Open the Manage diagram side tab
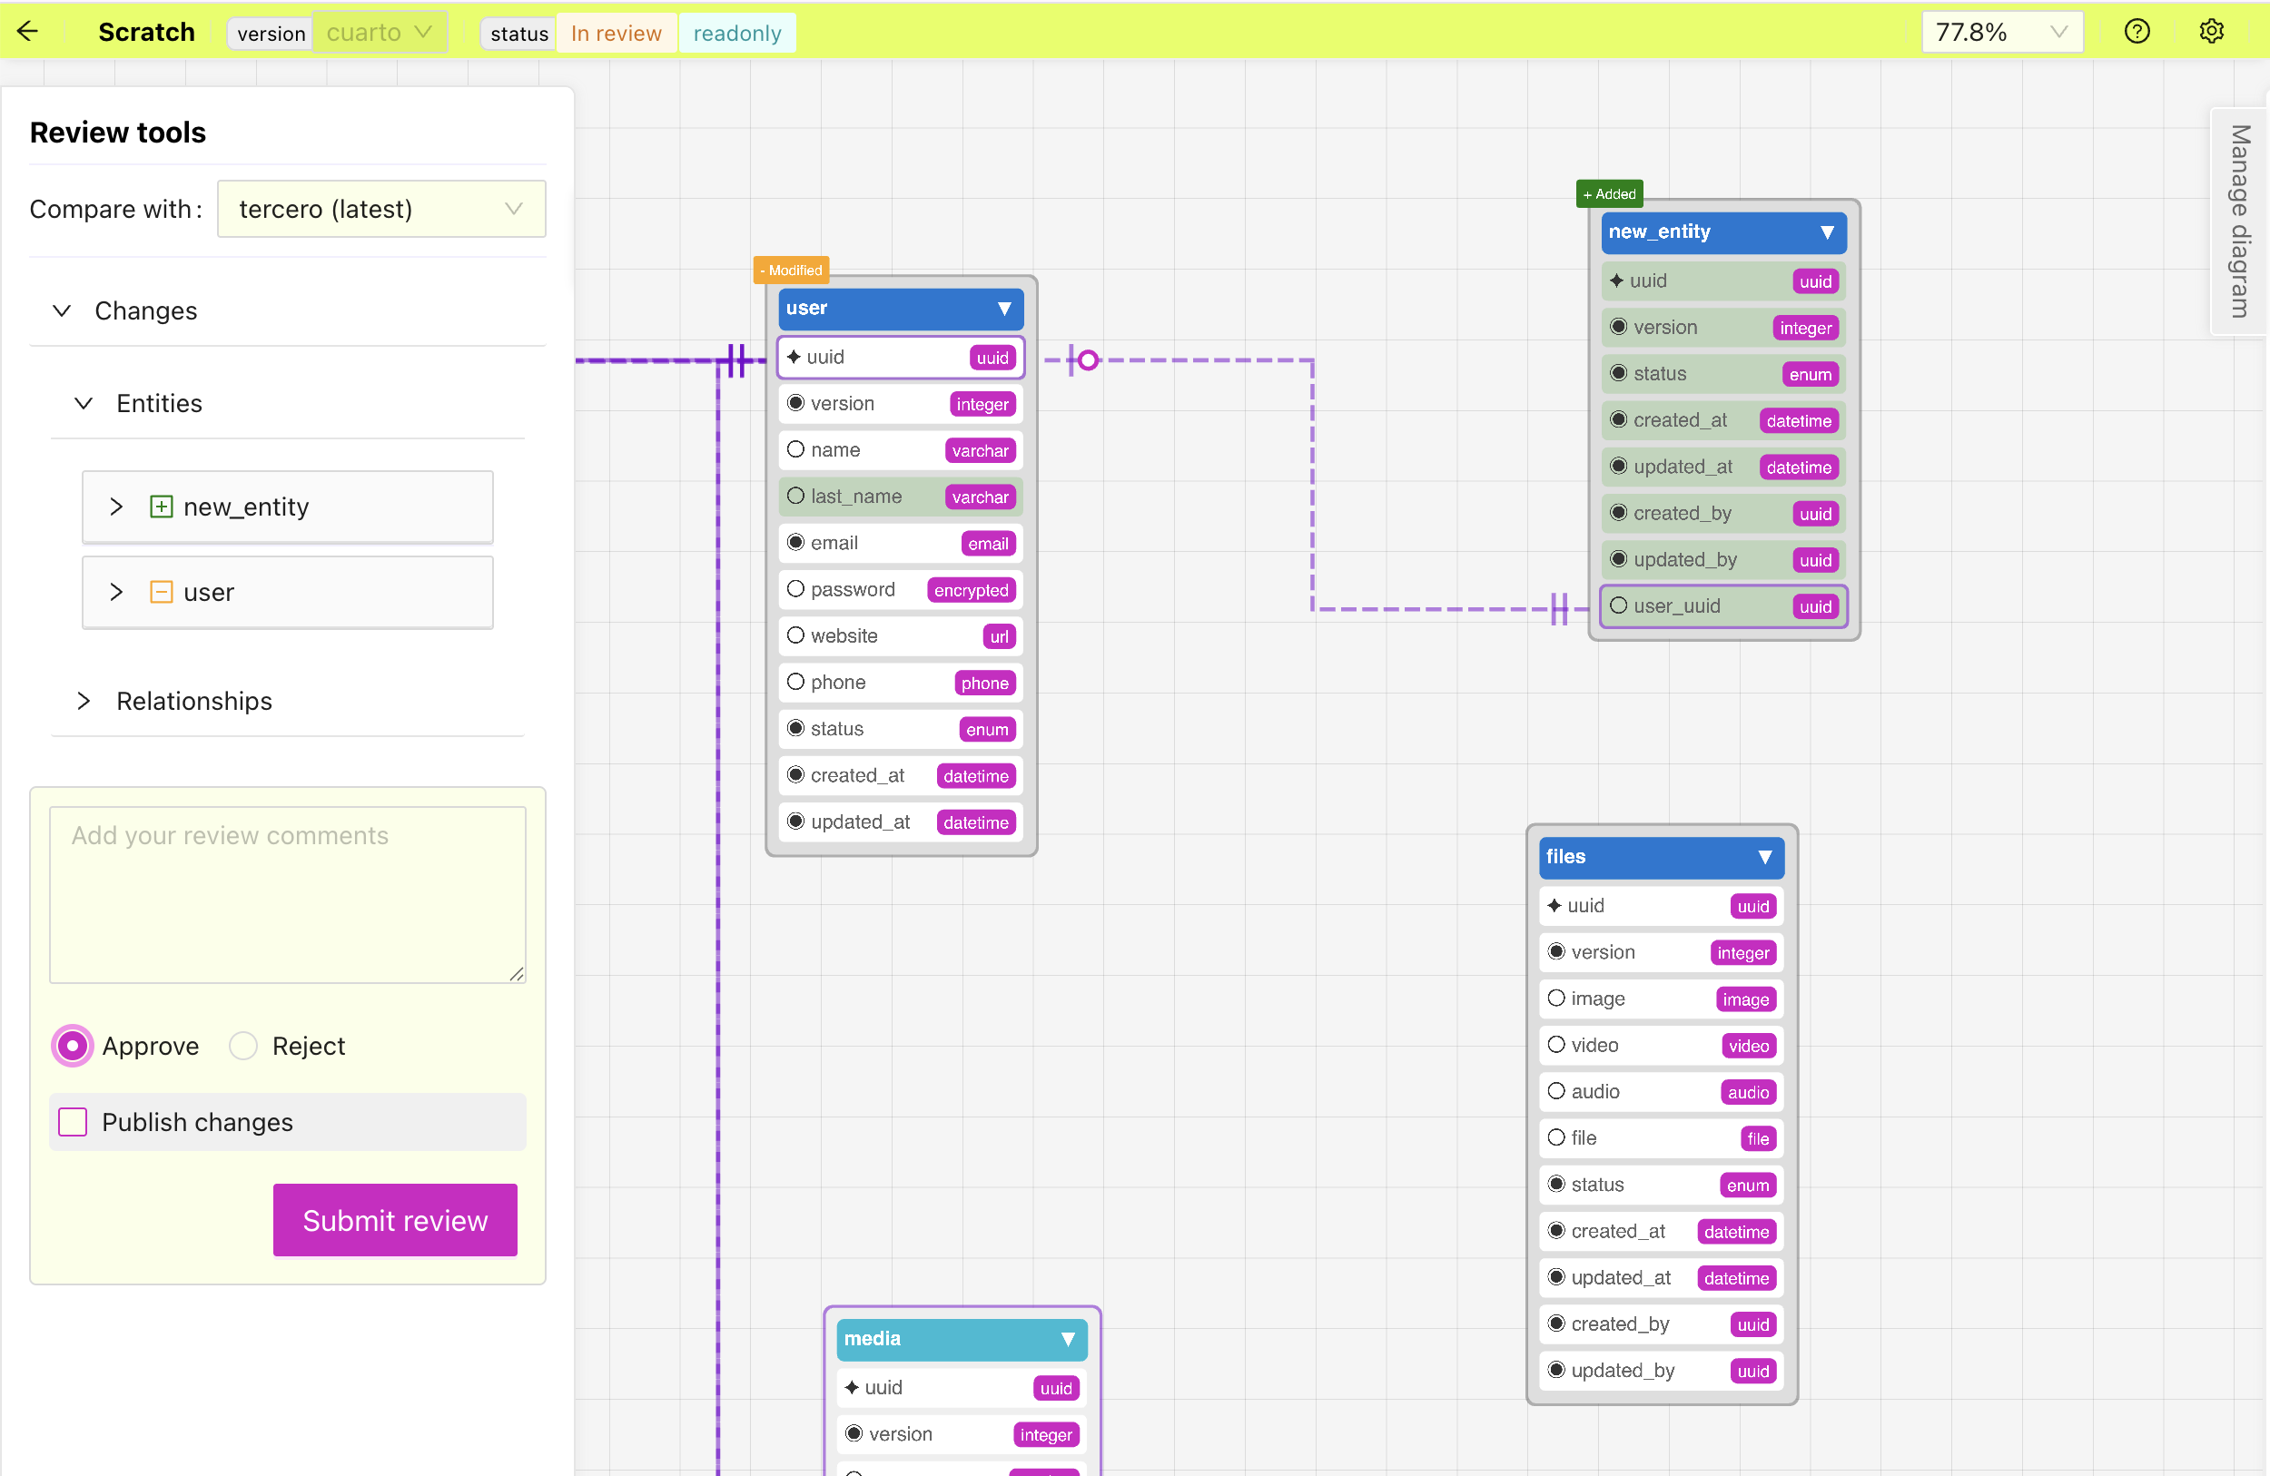 coord(2239,221)
